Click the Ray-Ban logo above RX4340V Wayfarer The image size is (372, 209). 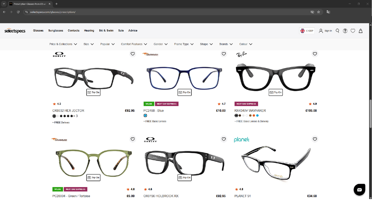[241, 55]
